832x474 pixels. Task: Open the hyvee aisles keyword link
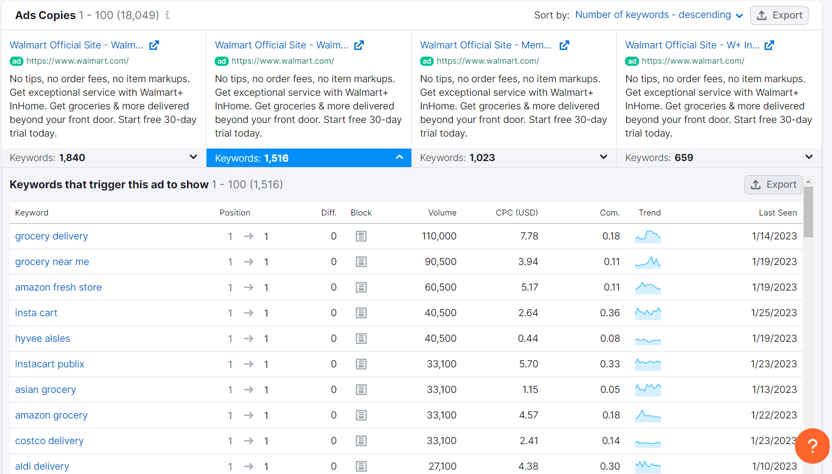point(42,338)
